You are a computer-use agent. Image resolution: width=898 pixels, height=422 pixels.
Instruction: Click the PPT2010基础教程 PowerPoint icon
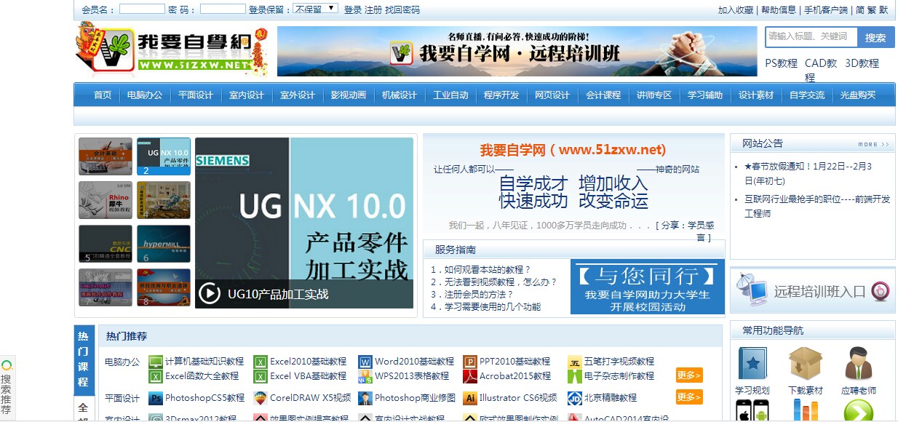coord(469,362)
